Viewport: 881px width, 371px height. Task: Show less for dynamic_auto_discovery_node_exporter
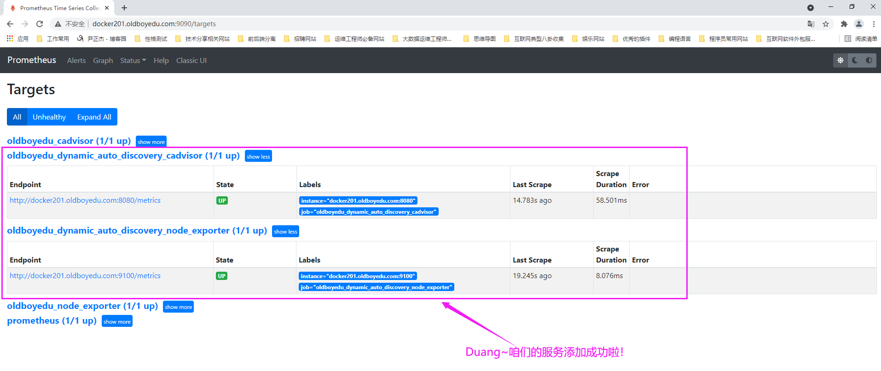[285, 231]
